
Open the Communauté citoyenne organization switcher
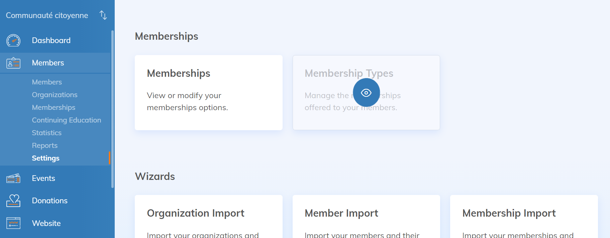click(x=47, y=15)
